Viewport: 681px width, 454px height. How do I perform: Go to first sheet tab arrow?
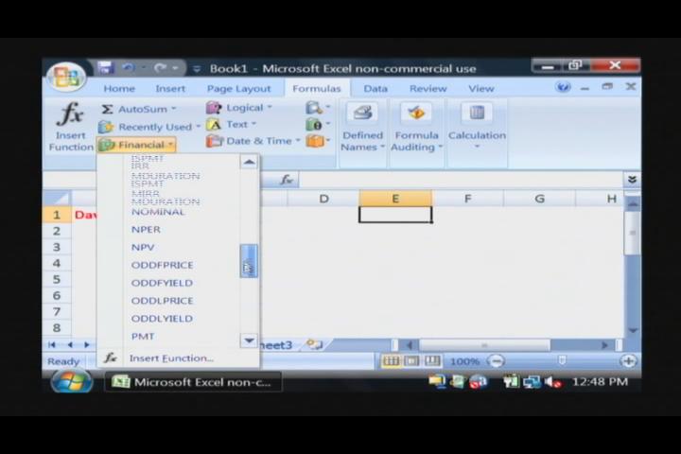[x=52, y=345]
